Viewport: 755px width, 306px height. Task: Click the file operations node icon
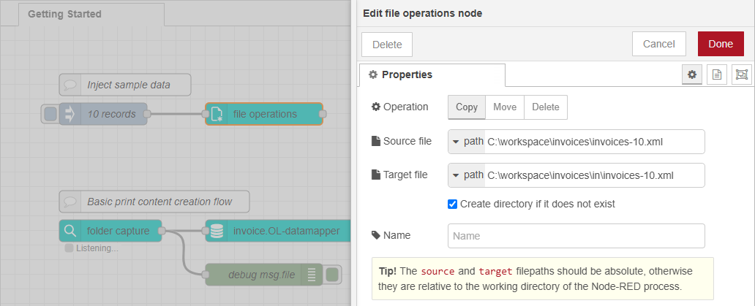[x=217, y=114]
